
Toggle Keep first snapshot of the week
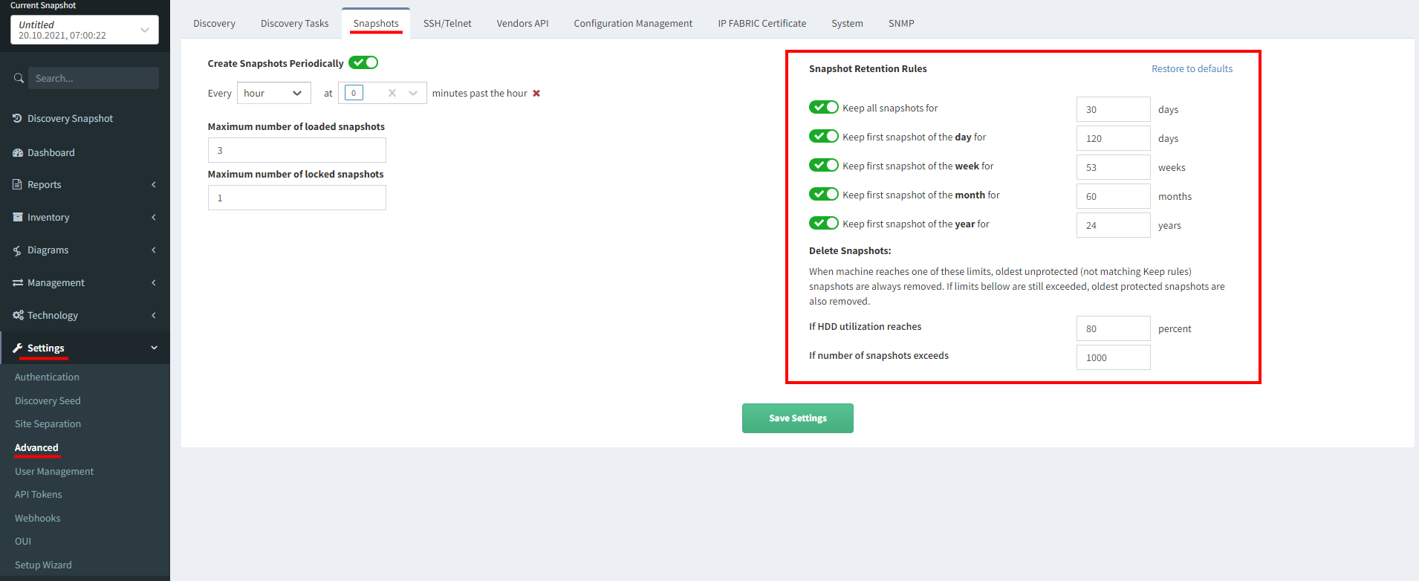pos(824,165)
